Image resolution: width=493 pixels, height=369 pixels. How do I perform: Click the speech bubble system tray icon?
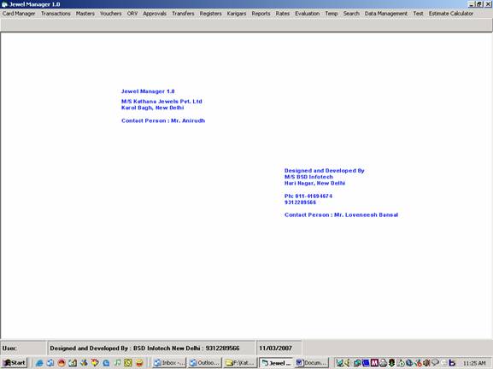point(435,362)
